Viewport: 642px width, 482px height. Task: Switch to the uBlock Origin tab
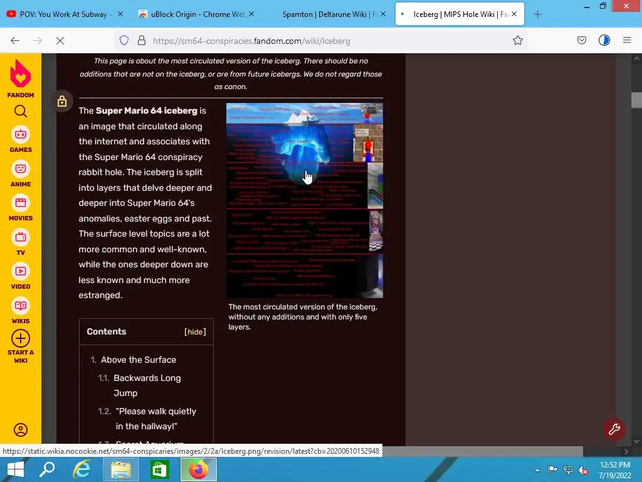(x=196, y=14)
